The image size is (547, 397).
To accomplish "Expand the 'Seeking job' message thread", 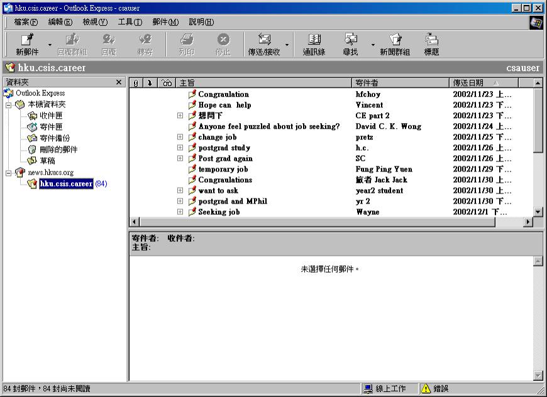I will [180, 212].
